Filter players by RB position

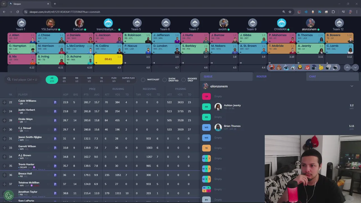[77, 80]
